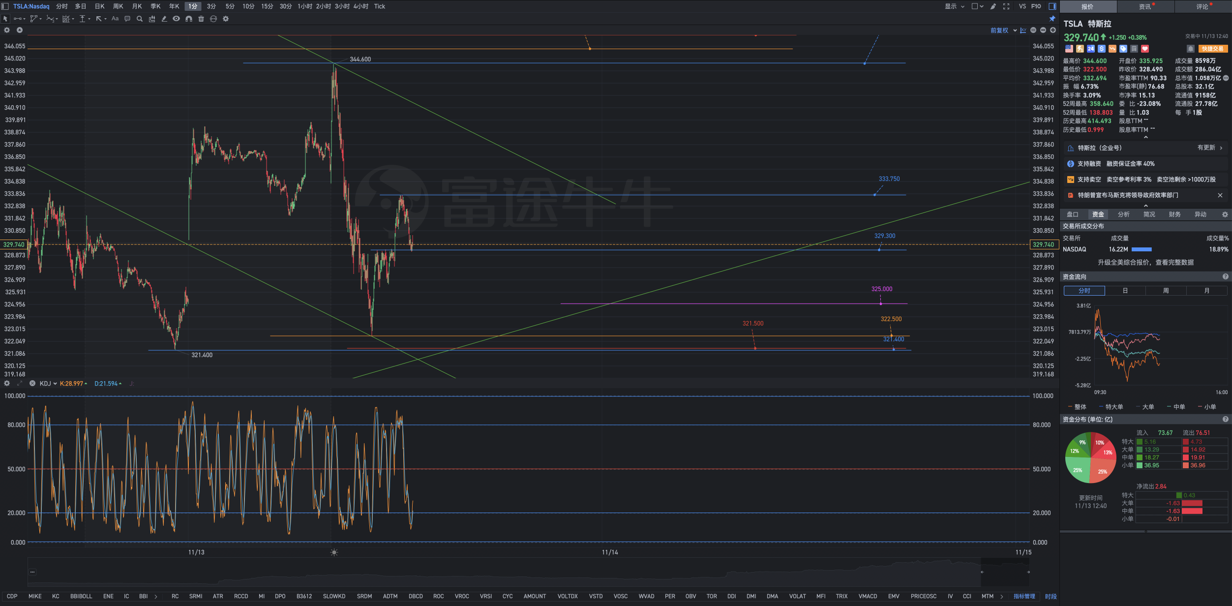Select the MIKE indicator
Image resolution: width=1232 pixels, height=606 pixels.
[x=35, y=596]
